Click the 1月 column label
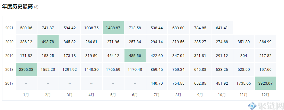Image resolution: width=284 pixels, height=110 pixels. click(26, 95)
